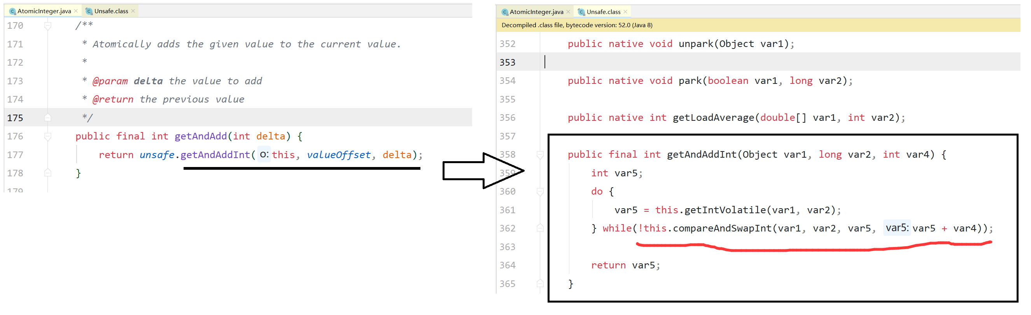Click the AtomicInteger.java file icon in left editor
Image resolution: width=1031 pixels, height=315 pixels.
click(12, 11)
